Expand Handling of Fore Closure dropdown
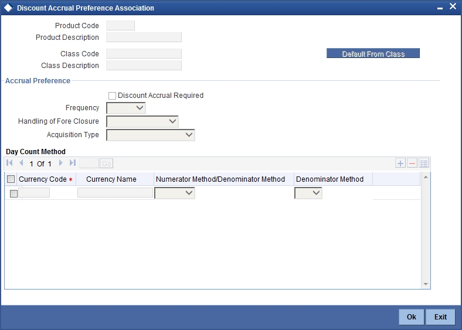 [142, 121]
